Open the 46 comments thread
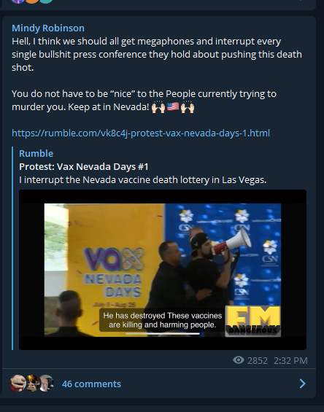 pos(91,384)
